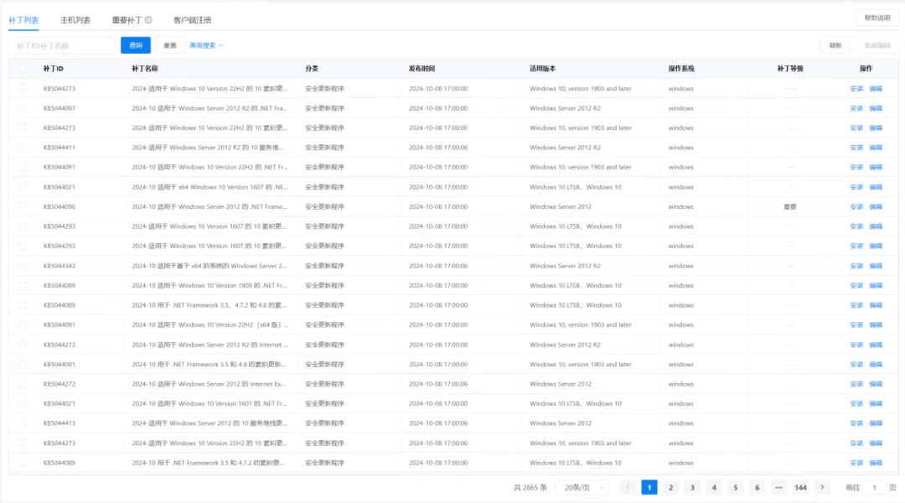The image size is (905, 503).
Task: Click the 补丁等级 column header
Action: 790,68
